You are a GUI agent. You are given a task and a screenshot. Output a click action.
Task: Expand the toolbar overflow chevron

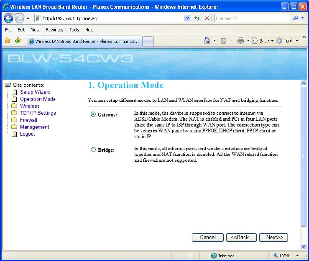coord(304,37)
